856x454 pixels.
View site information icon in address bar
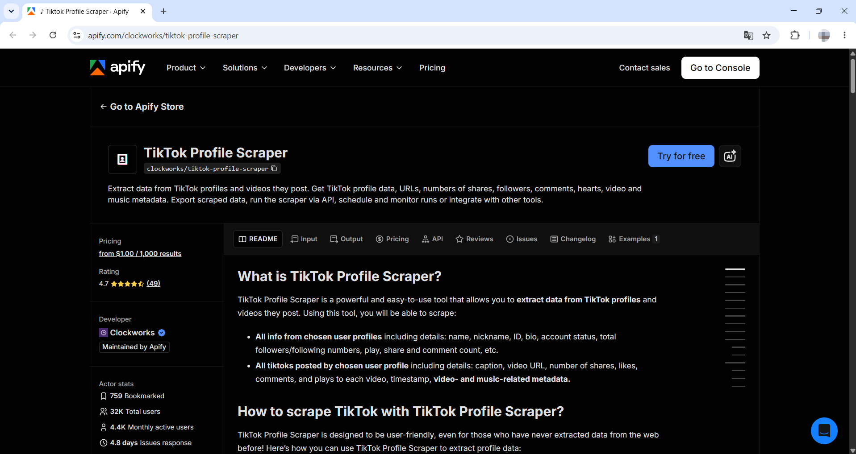77,35
